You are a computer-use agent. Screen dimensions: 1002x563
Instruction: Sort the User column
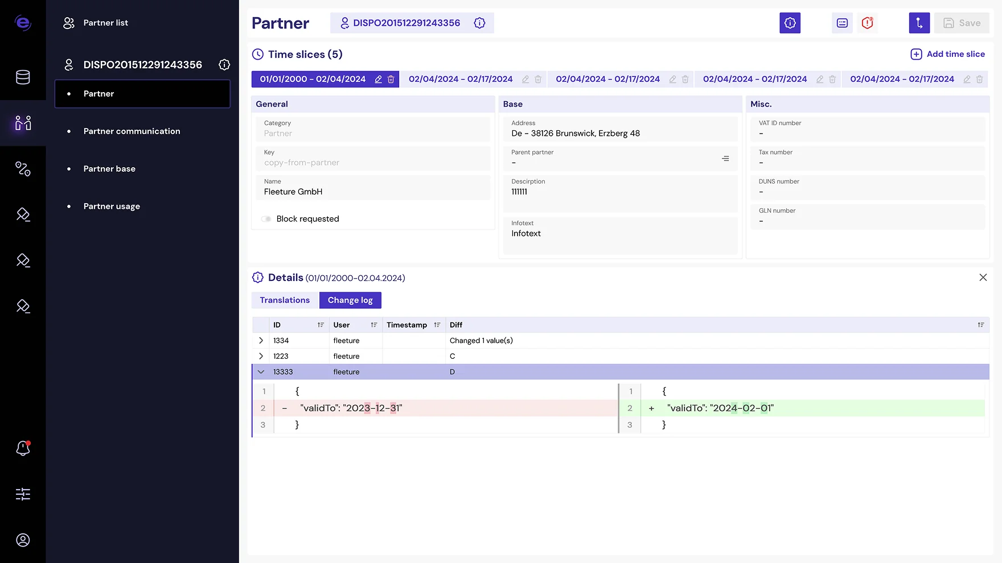tap(374, 325)
